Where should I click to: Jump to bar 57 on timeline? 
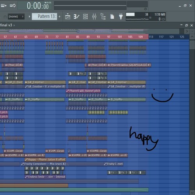(5, 37)
